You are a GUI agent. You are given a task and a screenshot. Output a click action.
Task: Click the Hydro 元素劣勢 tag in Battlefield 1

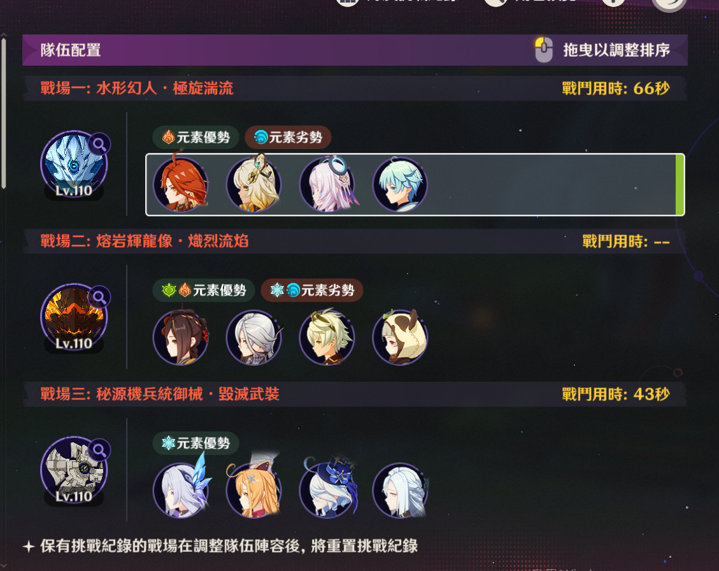(x=288, y=137)
